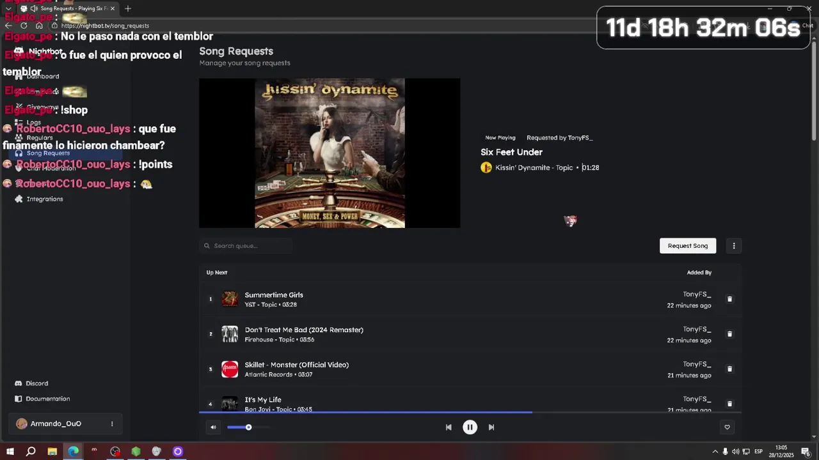Select the Summertime Girls song title
The image size is (819, 460).
pyautogui.click(x=274, y=295)
